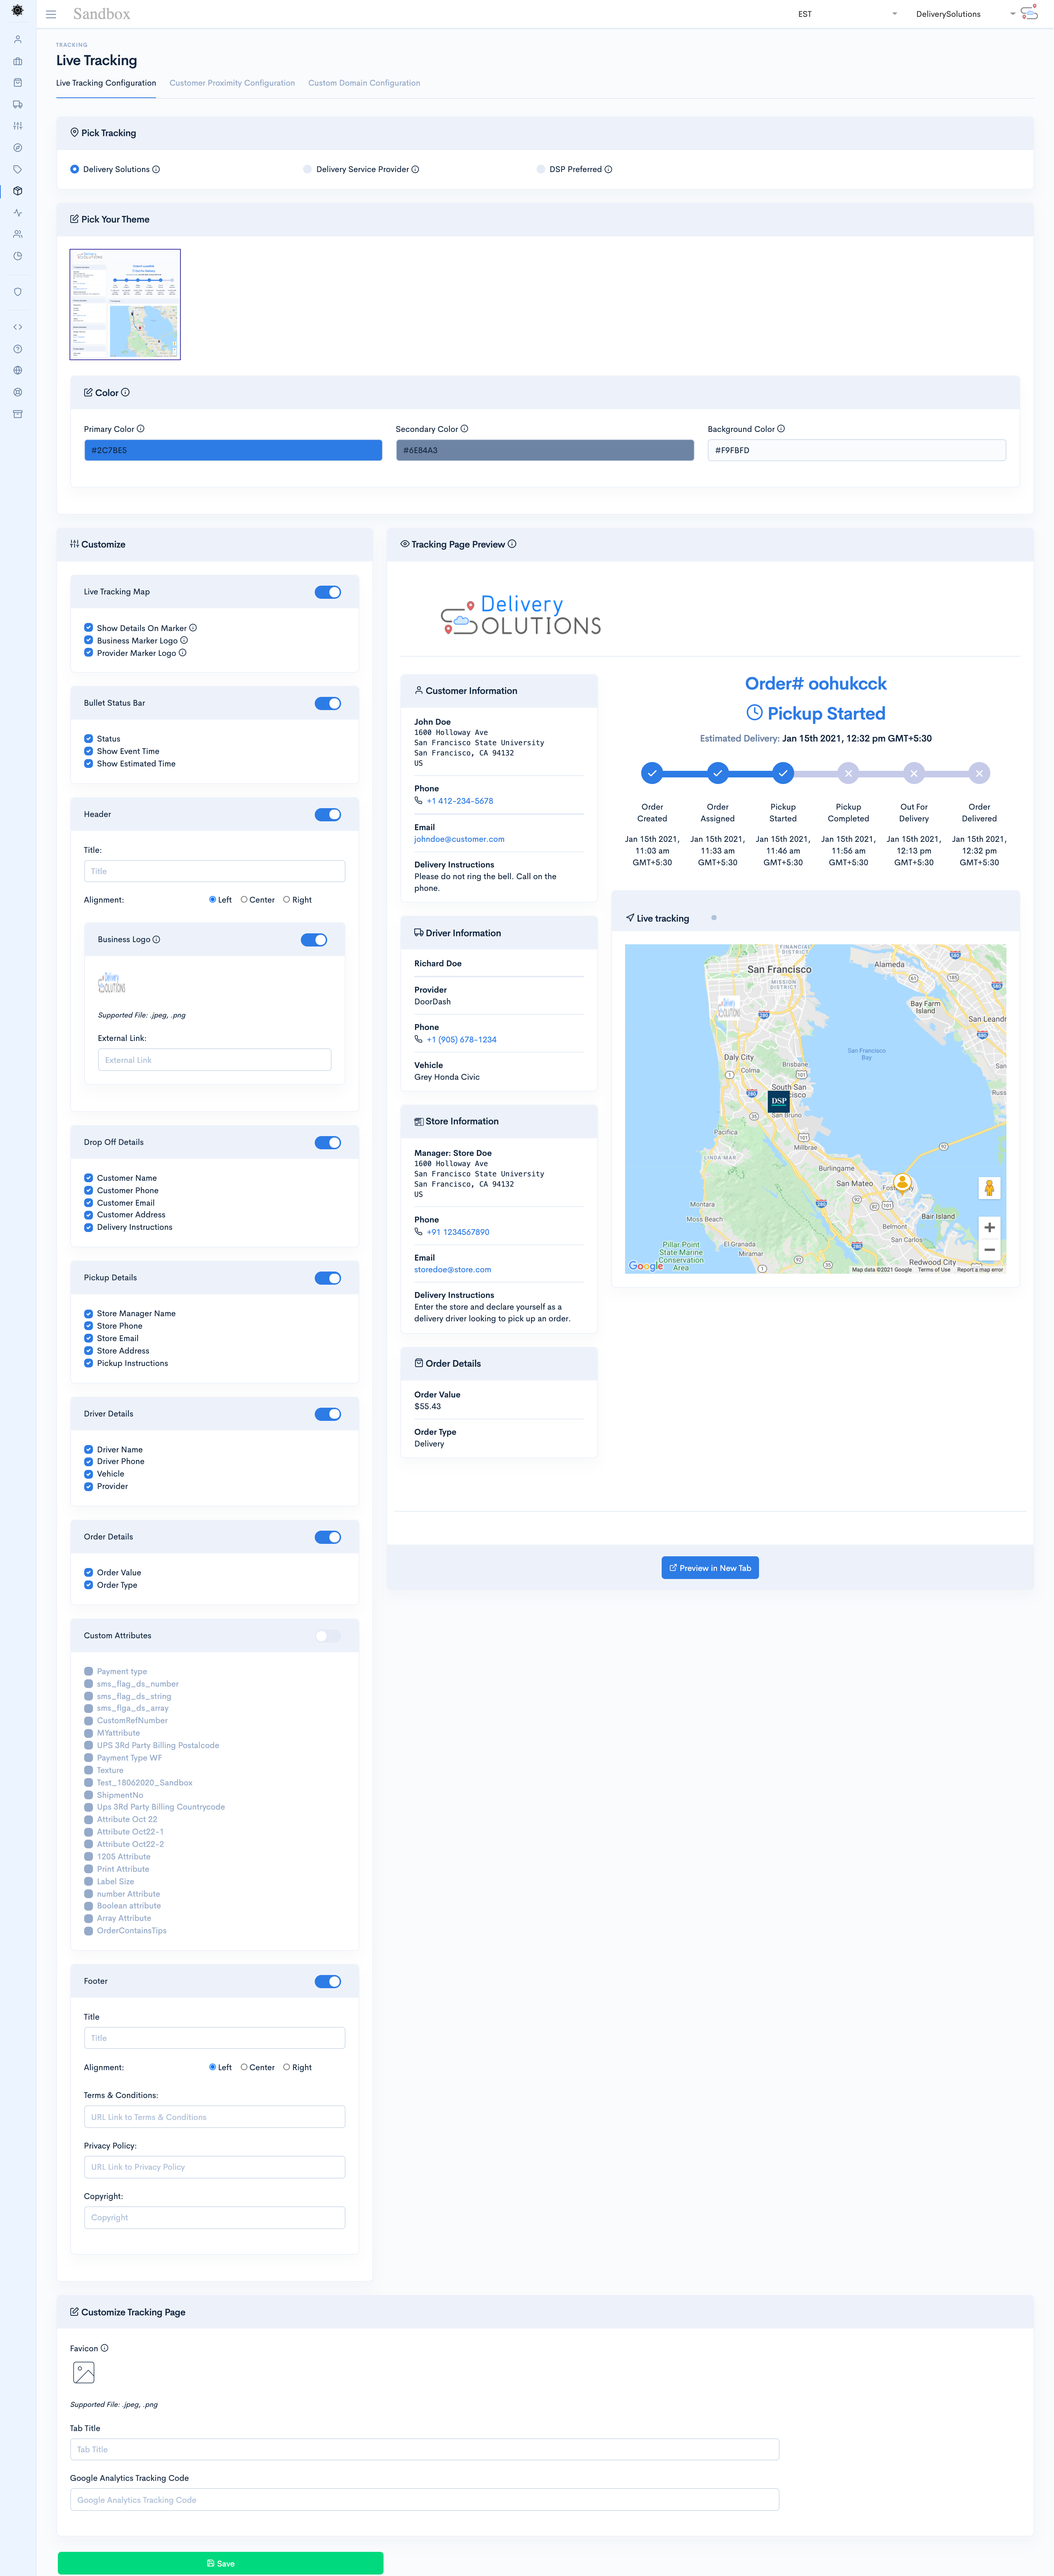
Task: Toggle the Bullet Status Bar switch
Action: click(x=328, y=703)
